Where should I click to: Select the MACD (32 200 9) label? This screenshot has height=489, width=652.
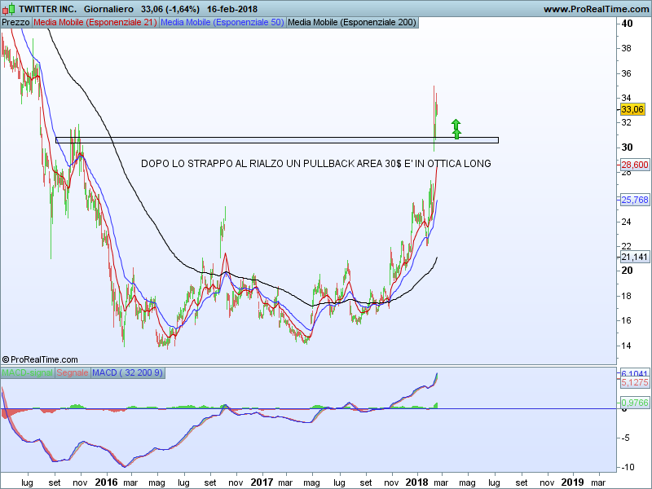click(128, 372)
